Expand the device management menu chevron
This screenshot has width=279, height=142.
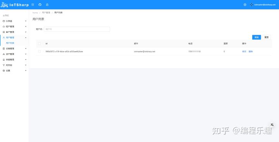click(x=26, y=48)
